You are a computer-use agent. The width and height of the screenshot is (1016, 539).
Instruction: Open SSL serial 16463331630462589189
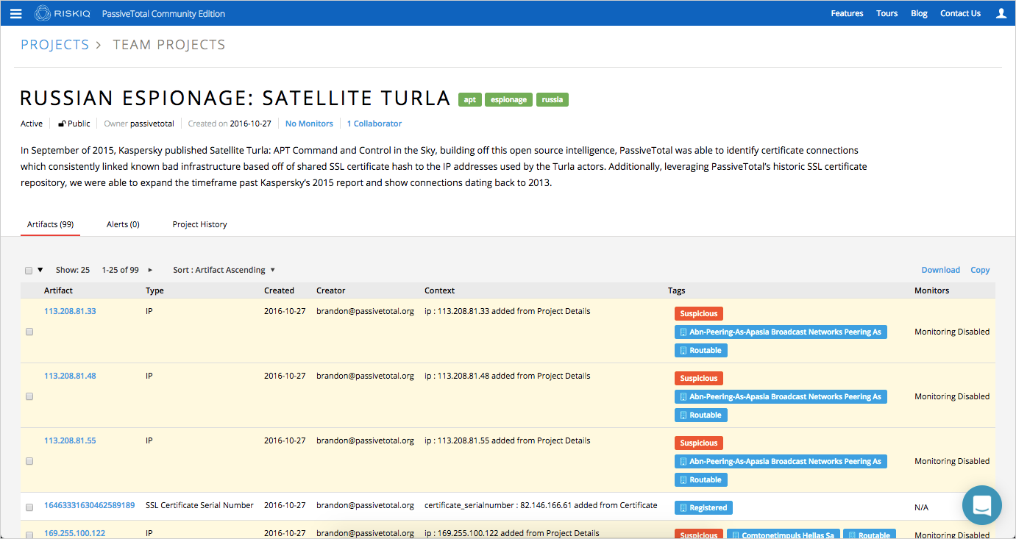tap(89, 505)
